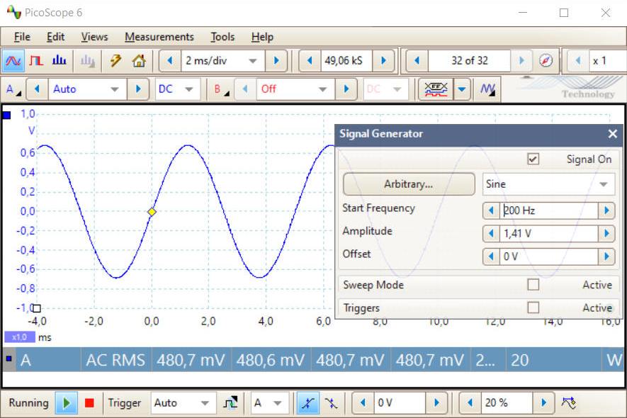This screenshot has height=418, width=627.
Task: Decrease sample count 49,06 kS
Action: point(310,61)
